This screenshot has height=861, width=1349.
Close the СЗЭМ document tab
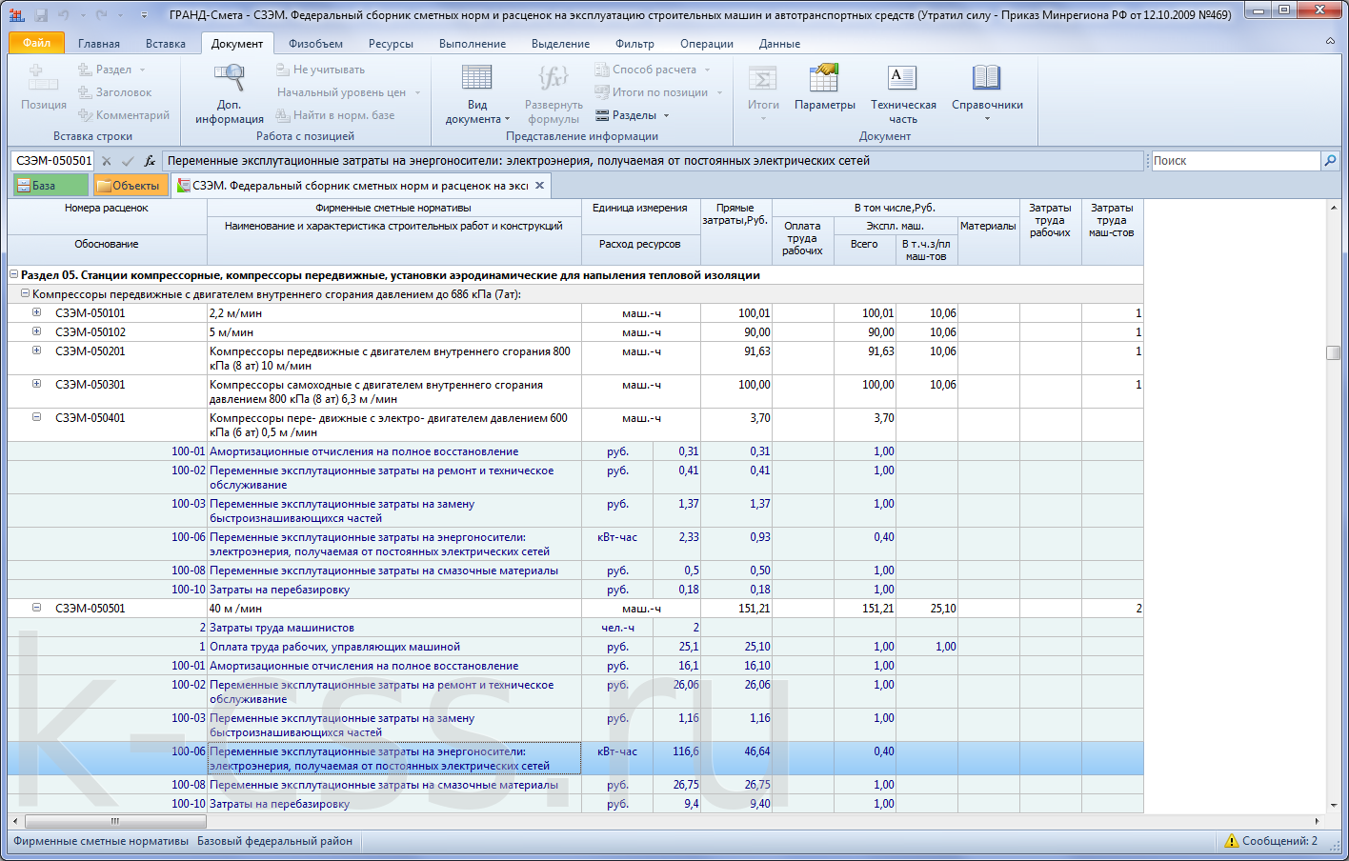pyautogui.click(x=539, y=186)
